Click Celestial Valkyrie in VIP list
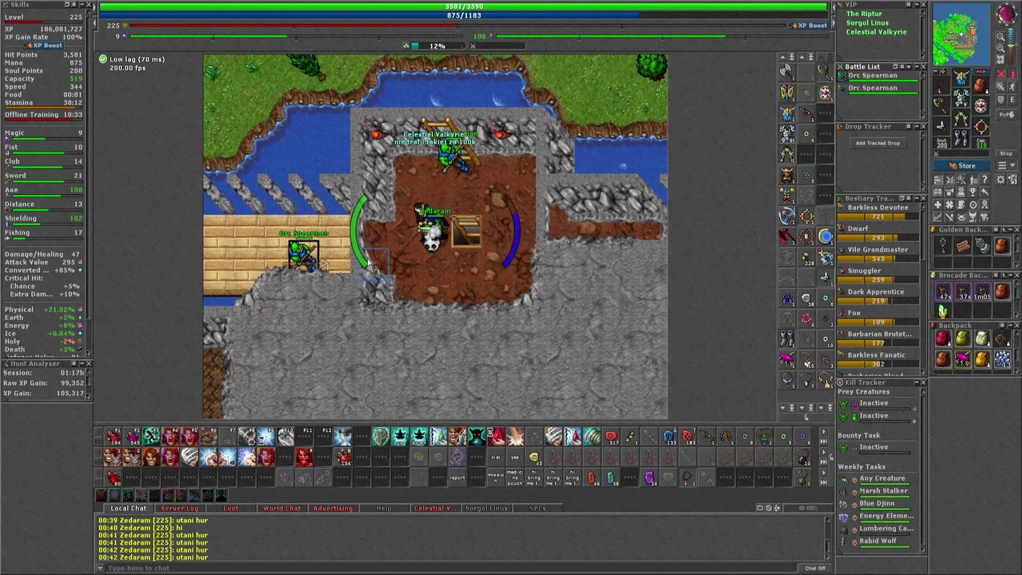The height and width of the screenshot is (575, 1022). click(876, 32)
